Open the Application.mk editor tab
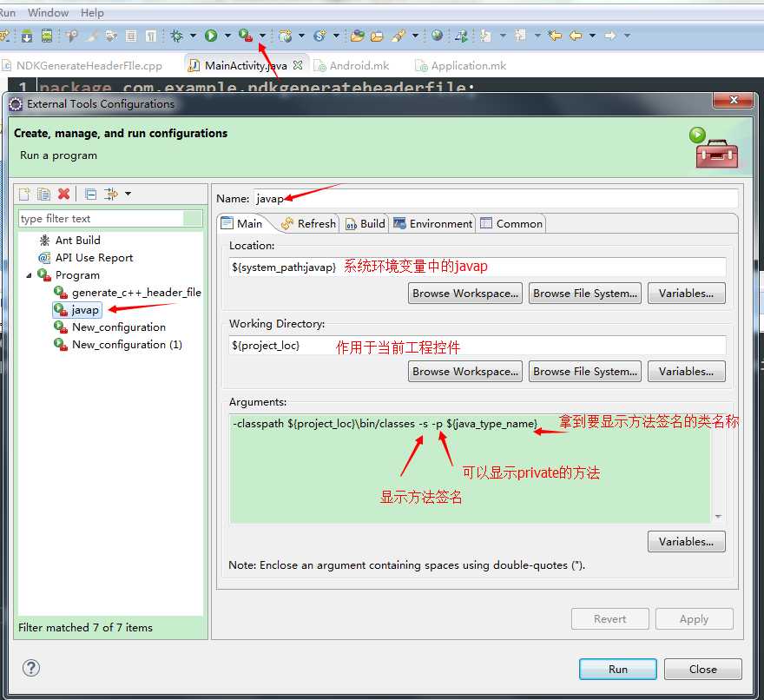764x700 pixels. 461,66
